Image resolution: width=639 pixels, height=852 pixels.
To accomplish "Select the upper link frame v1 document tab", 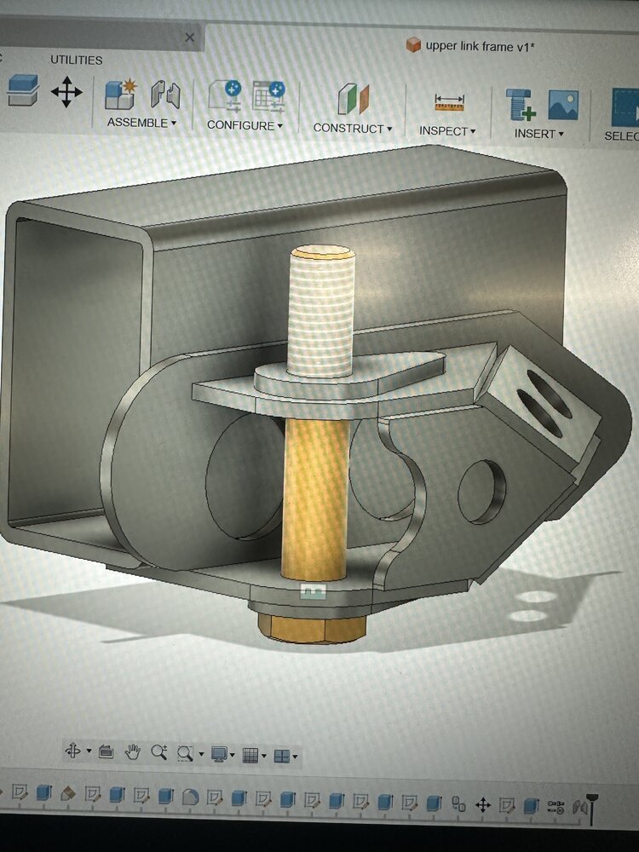I will coord(470,46).
